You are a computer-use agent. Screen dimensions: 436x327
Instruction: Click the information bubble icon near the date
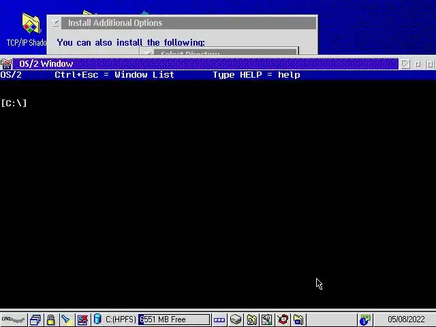pyautogui.click(x=365, y=320)
